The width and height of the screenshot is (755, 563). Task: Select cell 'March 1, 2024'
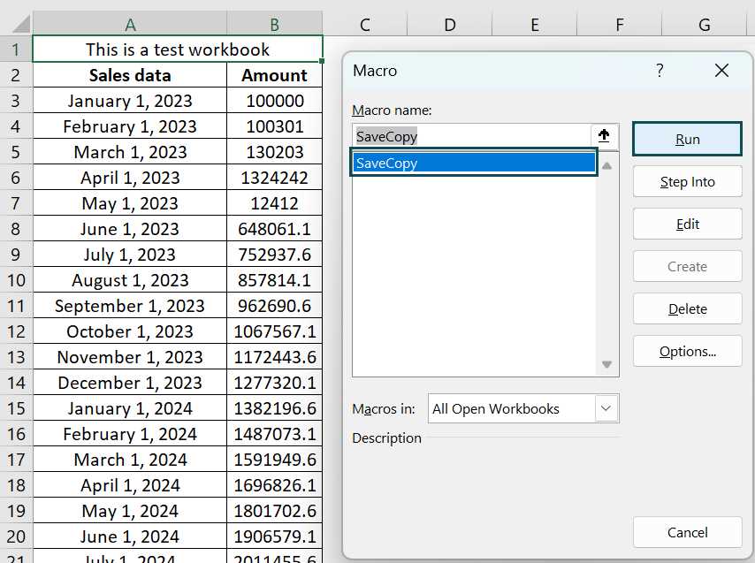[x=130, y=460]
